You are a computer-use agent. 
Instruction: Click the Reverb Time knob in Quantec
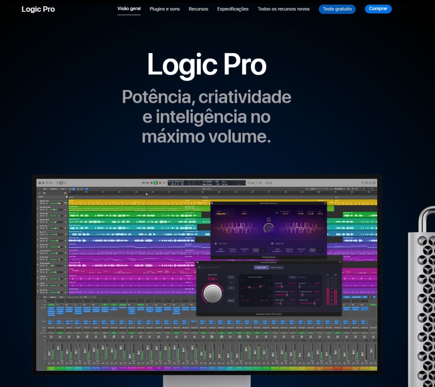pyautogui.click(x=213, y=293)
